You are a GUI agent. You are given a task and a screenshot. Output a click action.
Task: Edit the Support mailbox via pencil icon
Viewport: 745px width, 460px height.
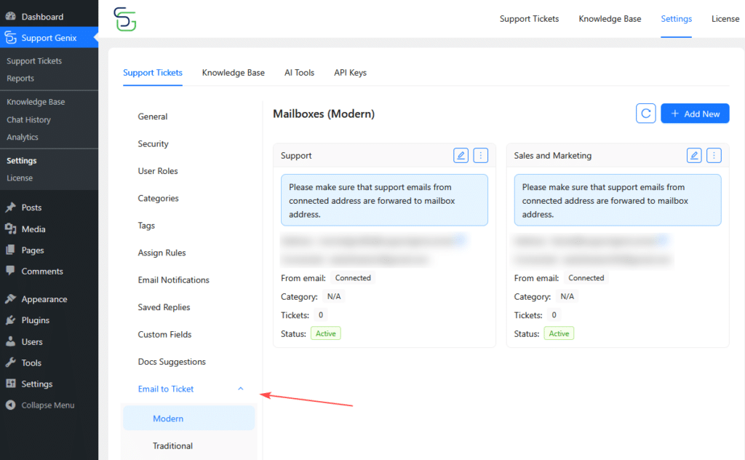click(x=460, y=155)
